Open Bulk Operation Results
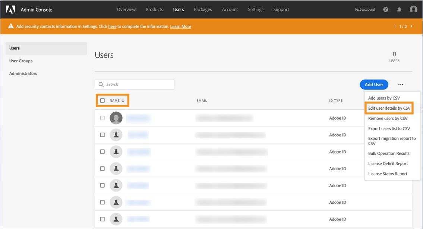The width and height of the screenshot is (423, 229). tap(389, 154)
